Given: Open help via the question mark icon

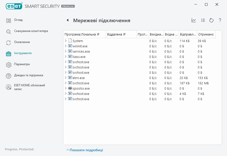Looking at the screenshot, I should tap(220, 20).
